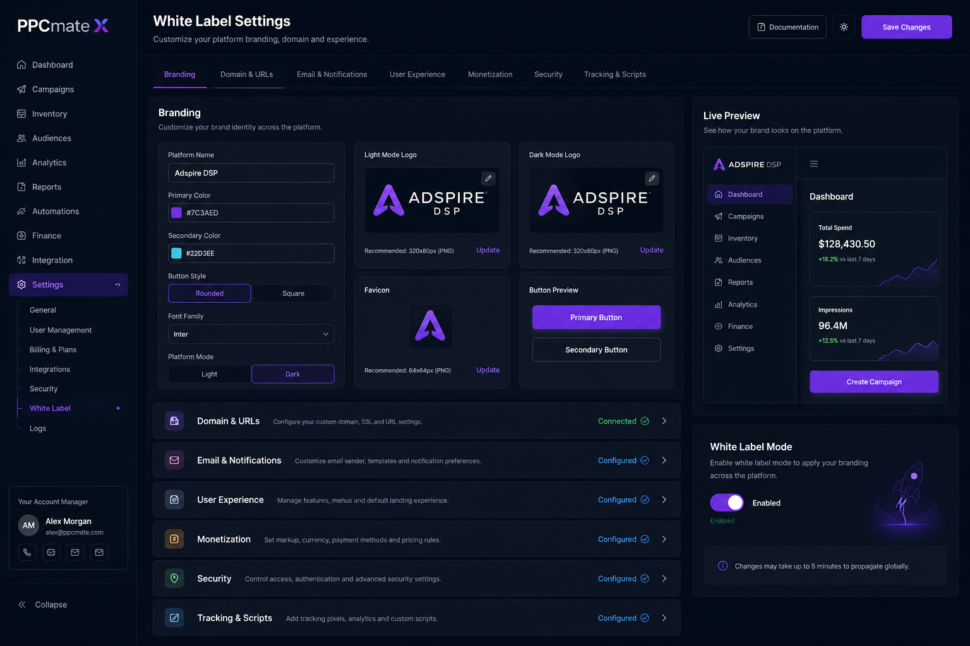Expand Domain & URLs row chevron

[x=664, y=421]
